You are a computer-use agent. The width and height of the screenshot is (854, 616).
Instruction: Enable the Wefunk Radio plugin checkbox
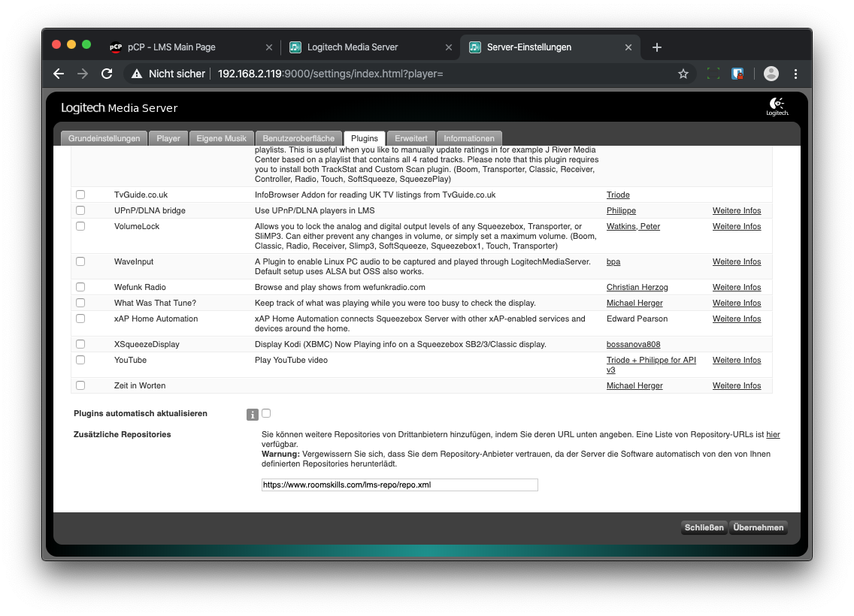(80, 287)
